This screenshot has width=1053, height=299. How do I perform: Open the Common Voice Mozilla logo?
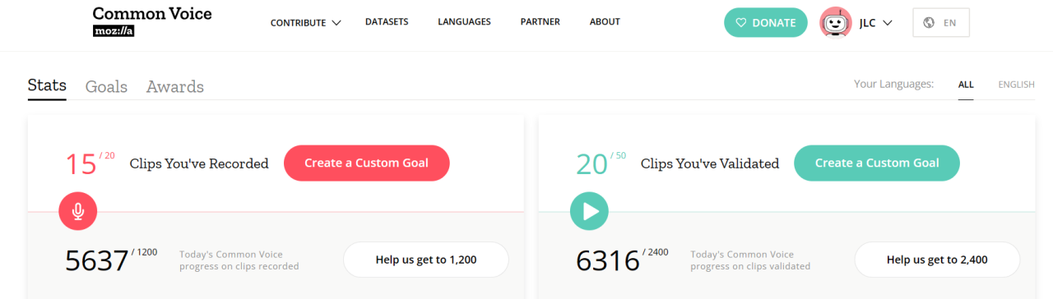(x=152, y=22)
